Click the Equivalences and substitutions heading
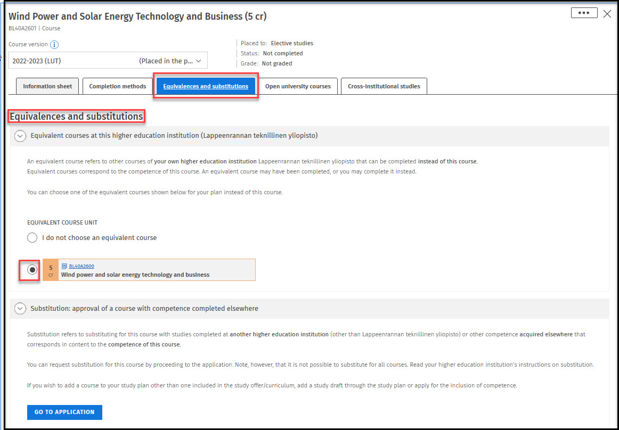619x430 pixels. click(77, 116)
